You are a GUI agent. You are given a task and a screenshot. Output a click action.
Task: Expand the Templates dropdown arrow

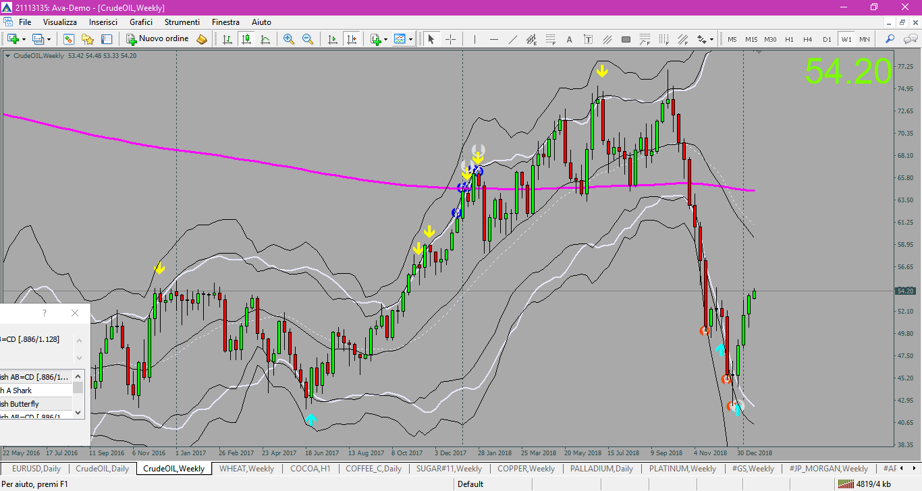tap(411, 39)
